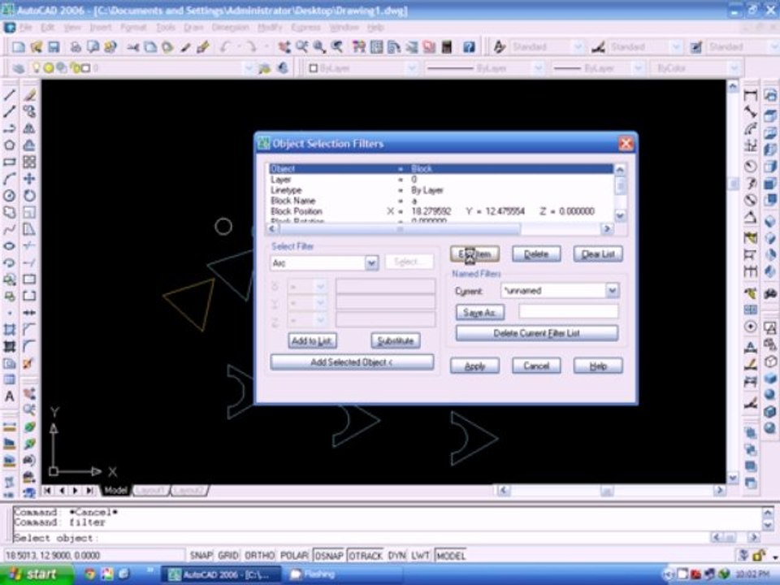This screenshot has width=780, height=585.
Task: Expand the table style Standard dropdown
Action: pos(774,47)
